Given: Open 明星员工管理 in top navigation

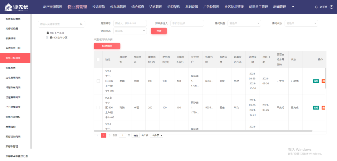Looking at the screenshot, I should pos(258,7).
